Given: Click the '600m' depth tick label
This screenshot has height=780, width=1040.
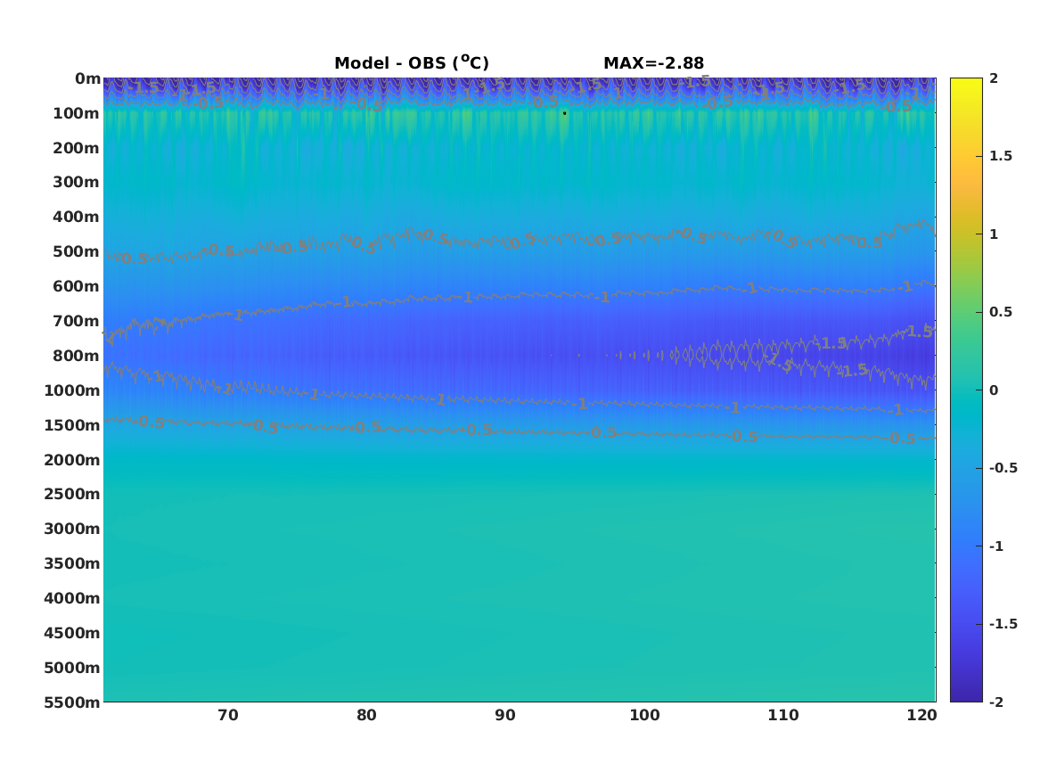Looking at the screenshot, I should pos(76,286).
